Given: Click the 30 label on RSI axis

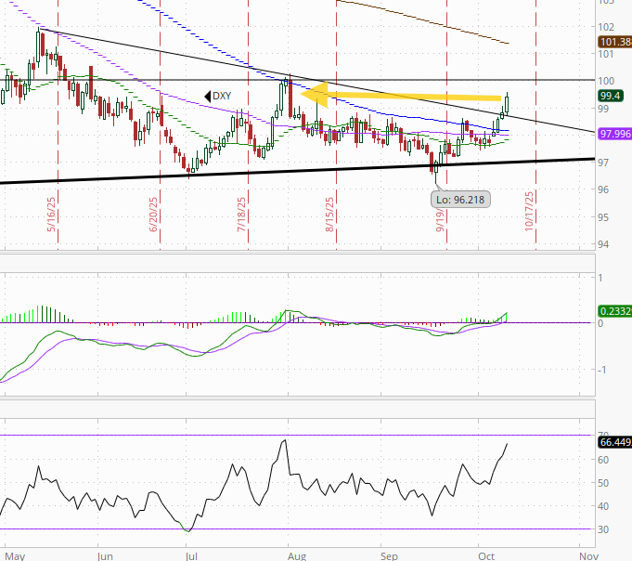Looking at the screenshot, I should coord(603,529).
